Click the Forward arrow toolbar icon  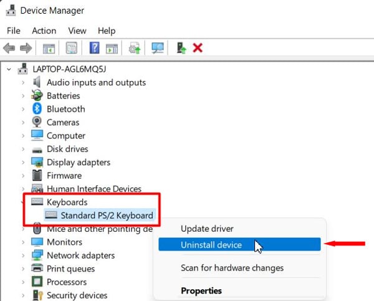(26, 48)
